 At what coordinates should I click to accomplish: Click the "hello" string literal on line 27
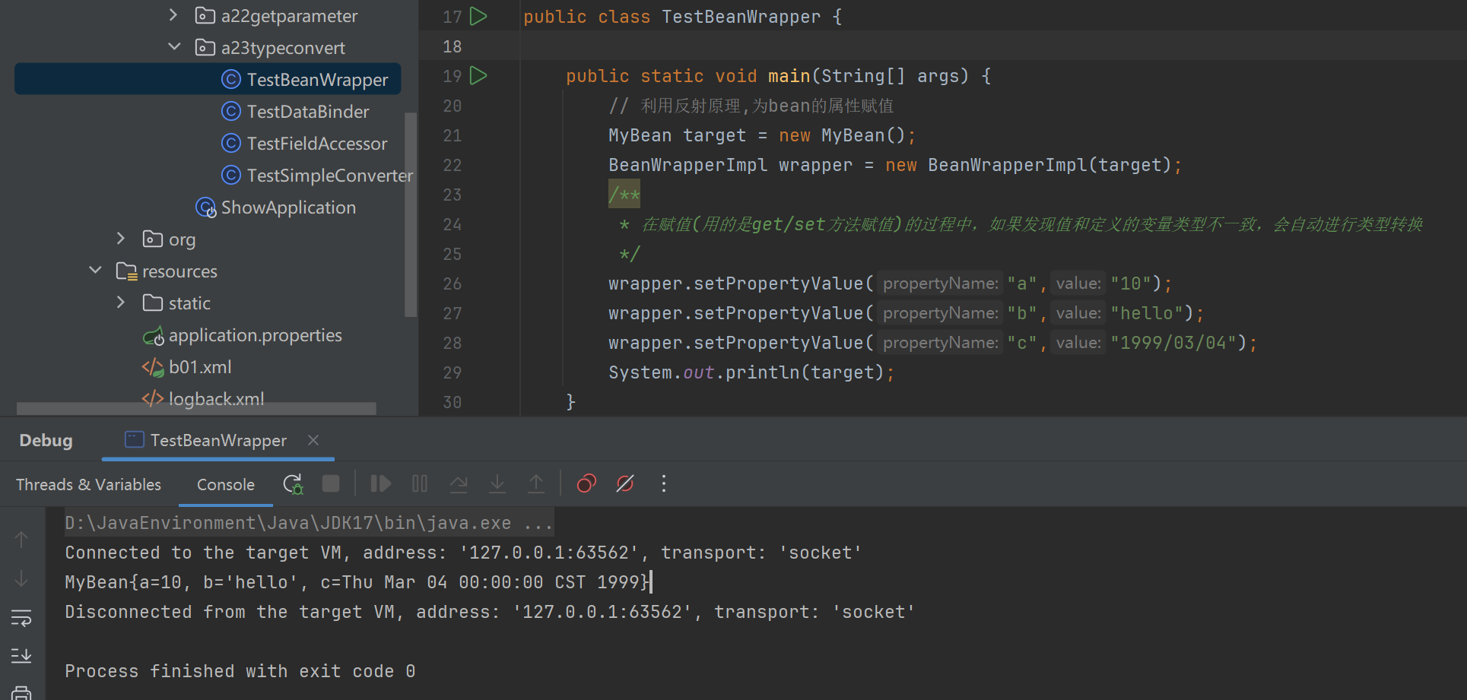coord(1146,313)
